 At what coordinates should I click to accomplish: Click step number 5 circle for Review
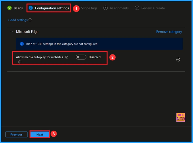click(137, 8)
